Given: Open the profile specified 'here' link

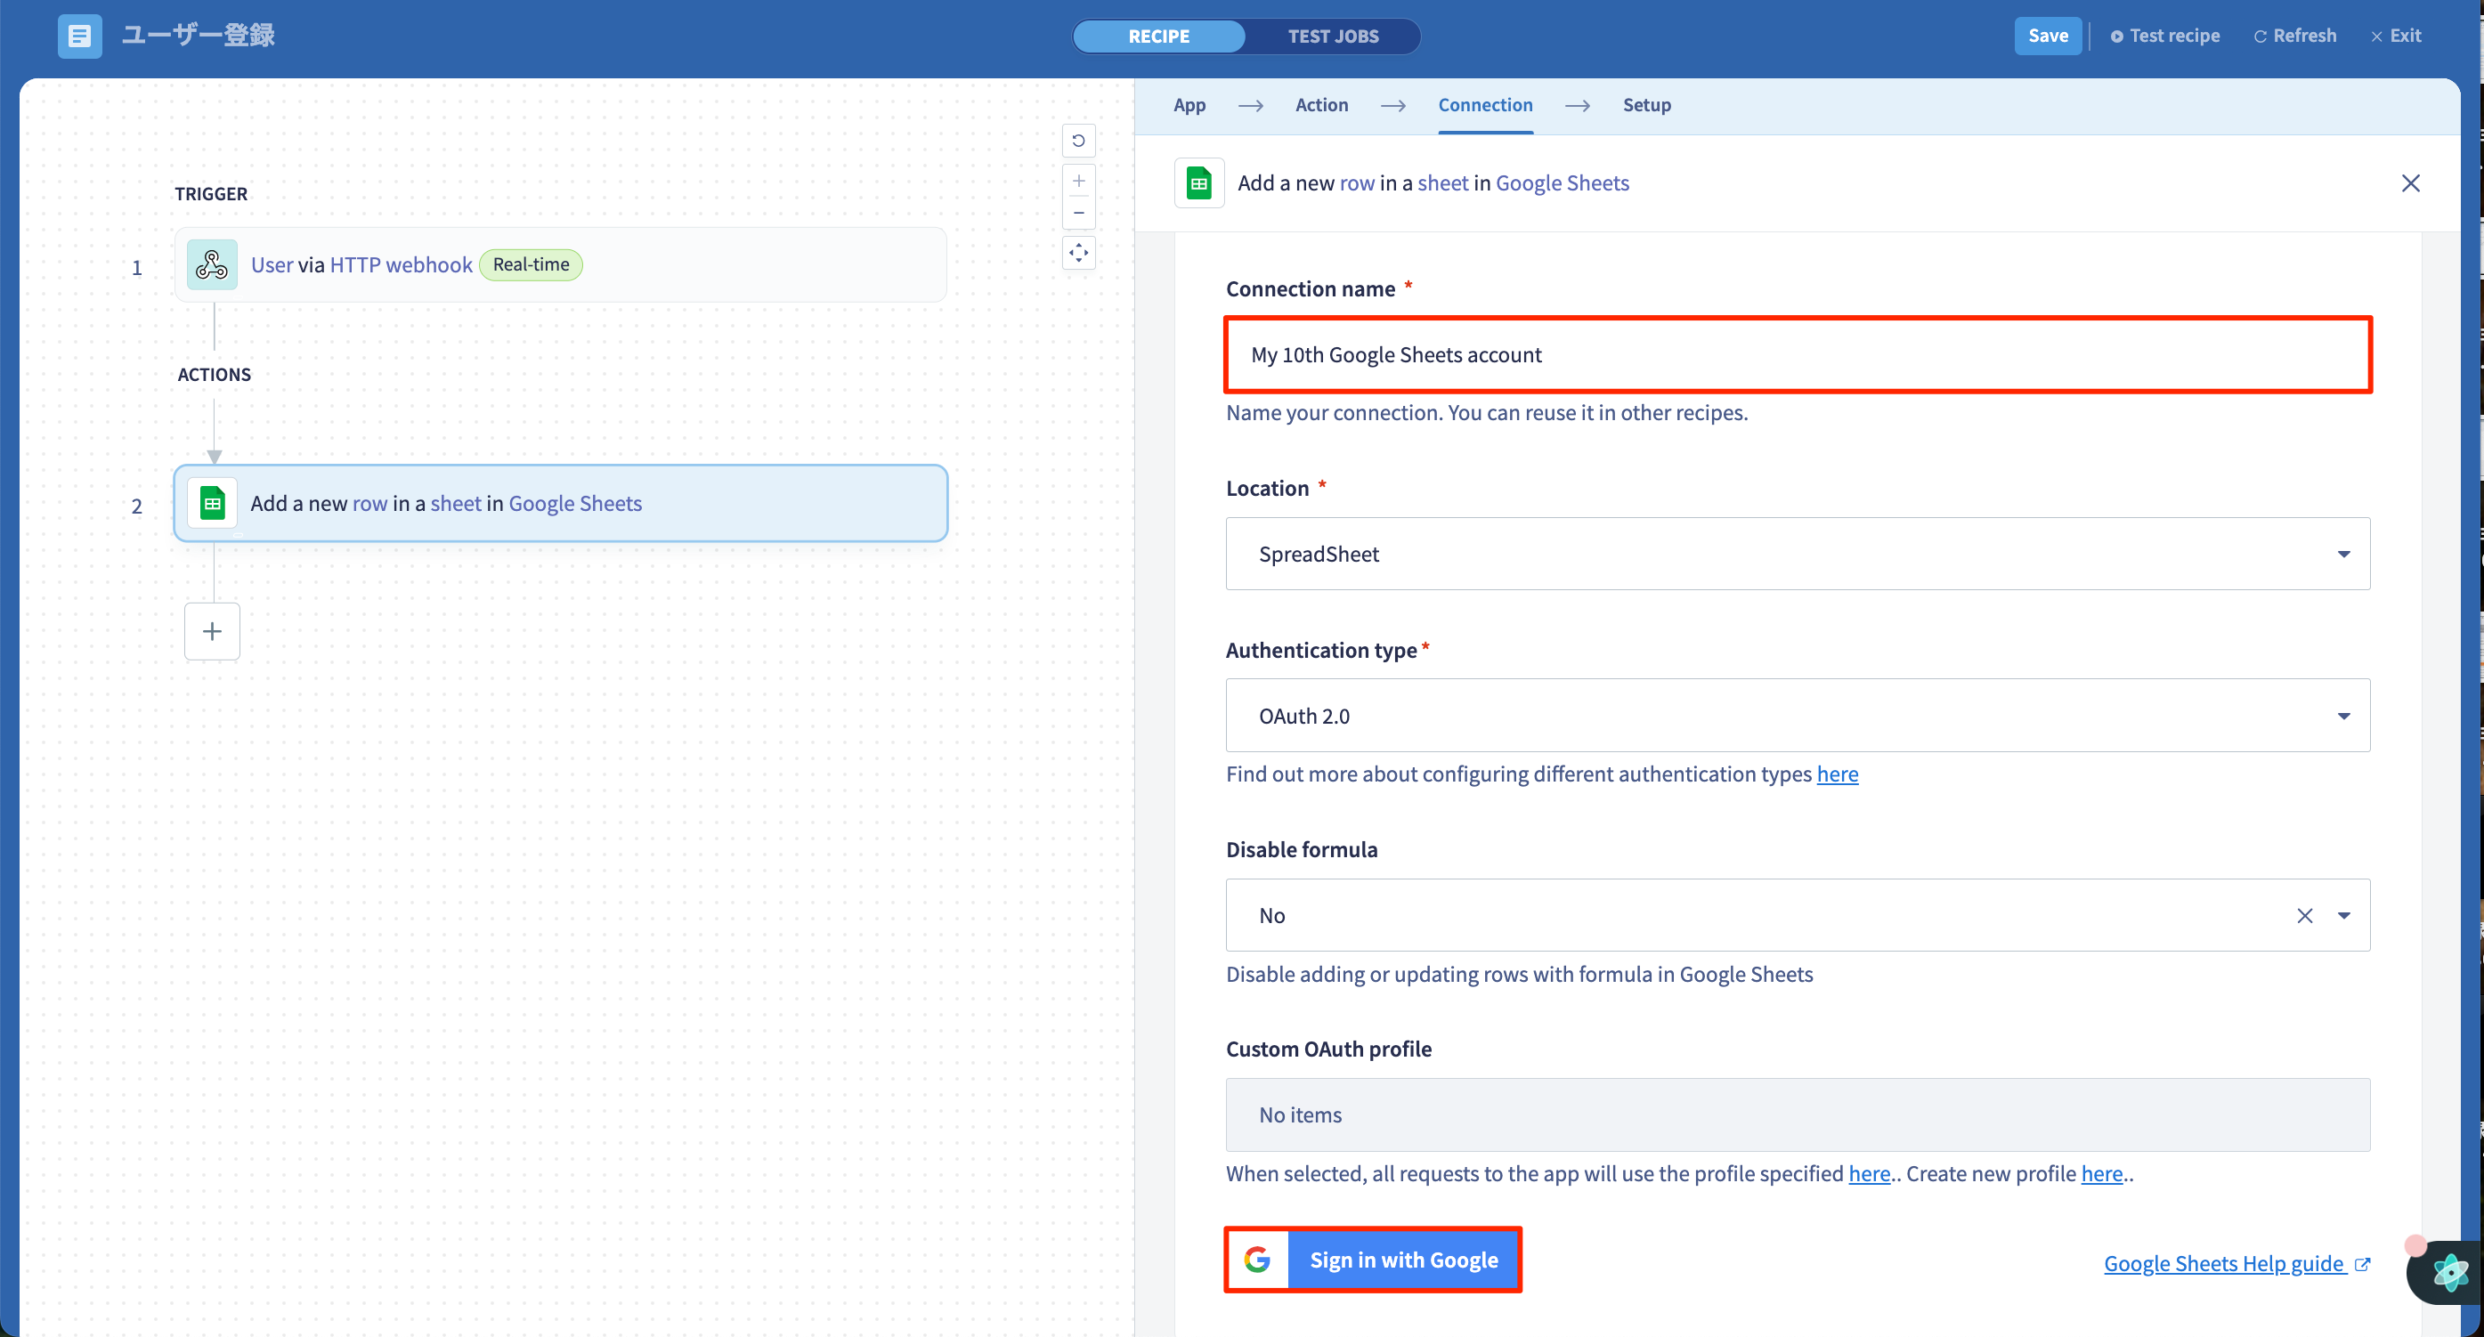Looking at the screenshot, I should [x=1869, y=1174].
